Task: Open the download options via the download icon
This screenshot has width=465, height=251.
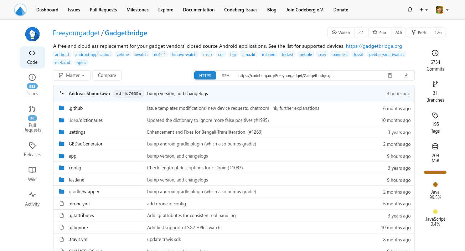Action: (406, 75)
